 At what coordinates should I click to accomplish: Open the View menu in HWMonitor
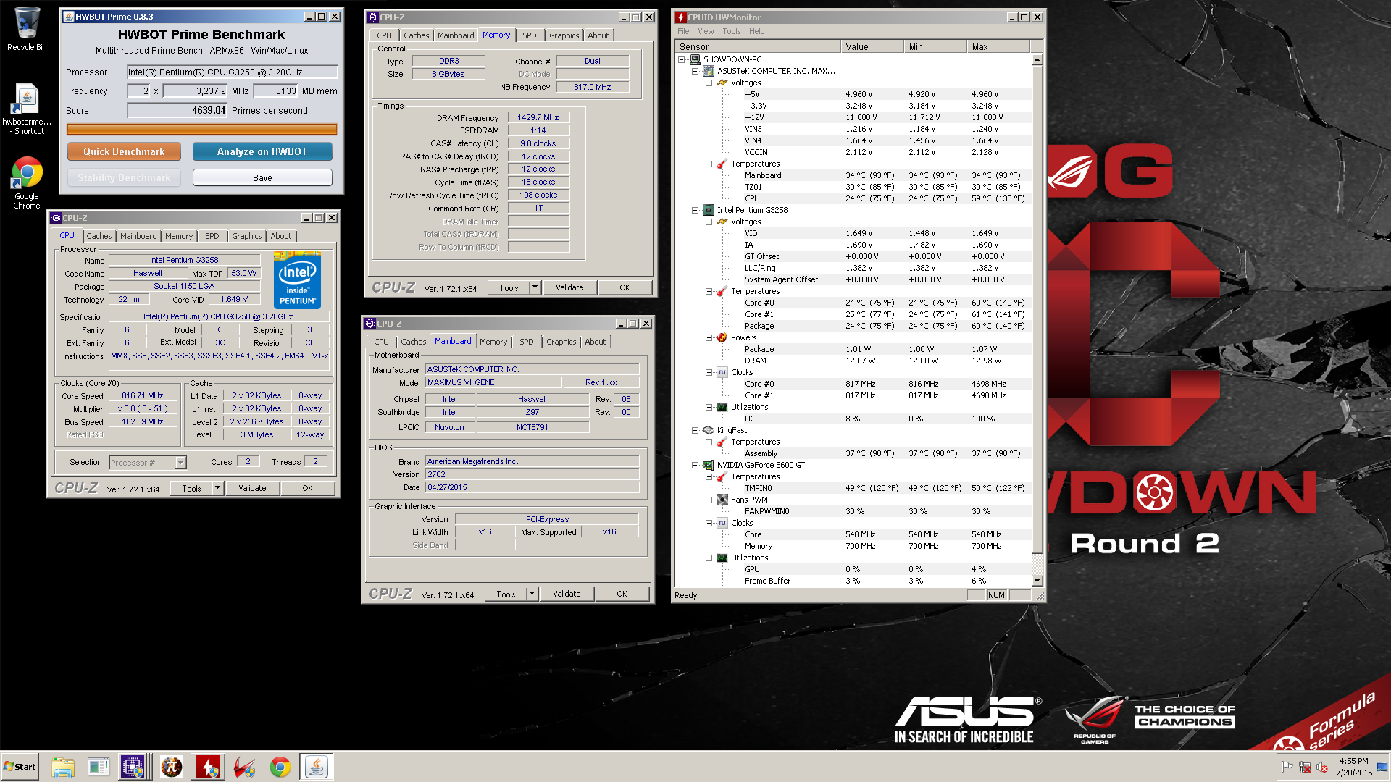(706, 31)
